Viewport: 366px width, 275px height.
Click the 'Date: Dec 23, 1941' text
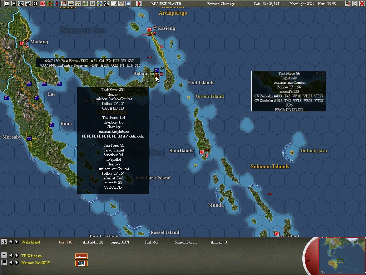[267, 4]
